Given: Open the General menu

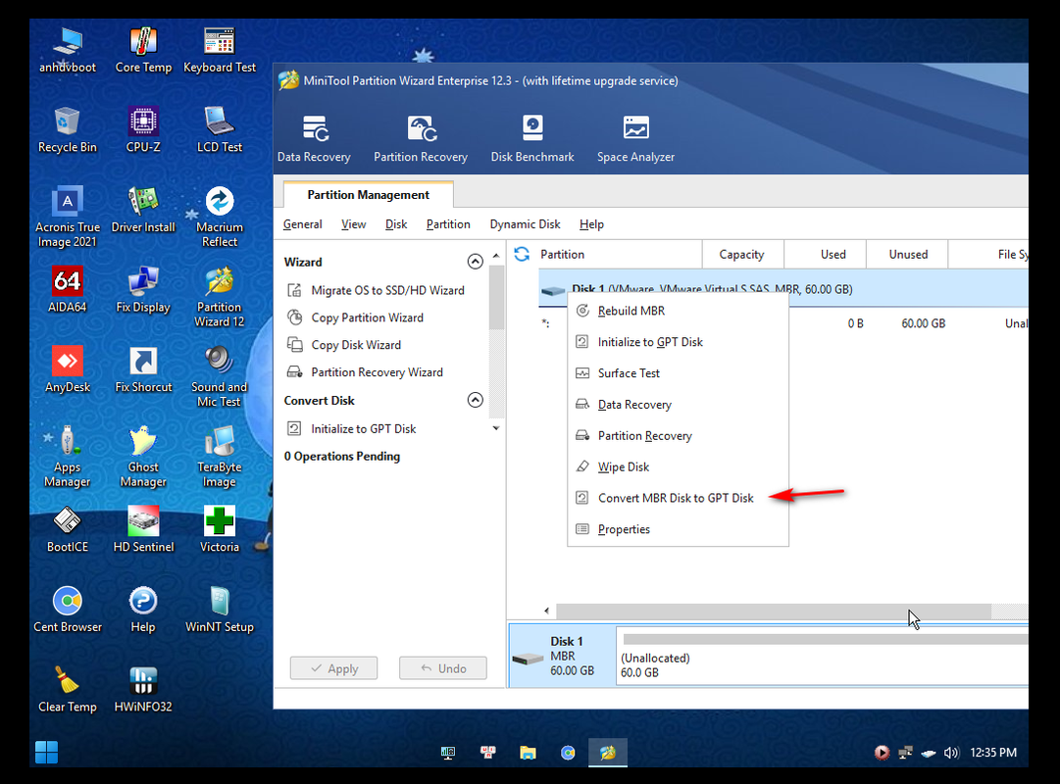Looking at the screenshot, I should 302,224.
